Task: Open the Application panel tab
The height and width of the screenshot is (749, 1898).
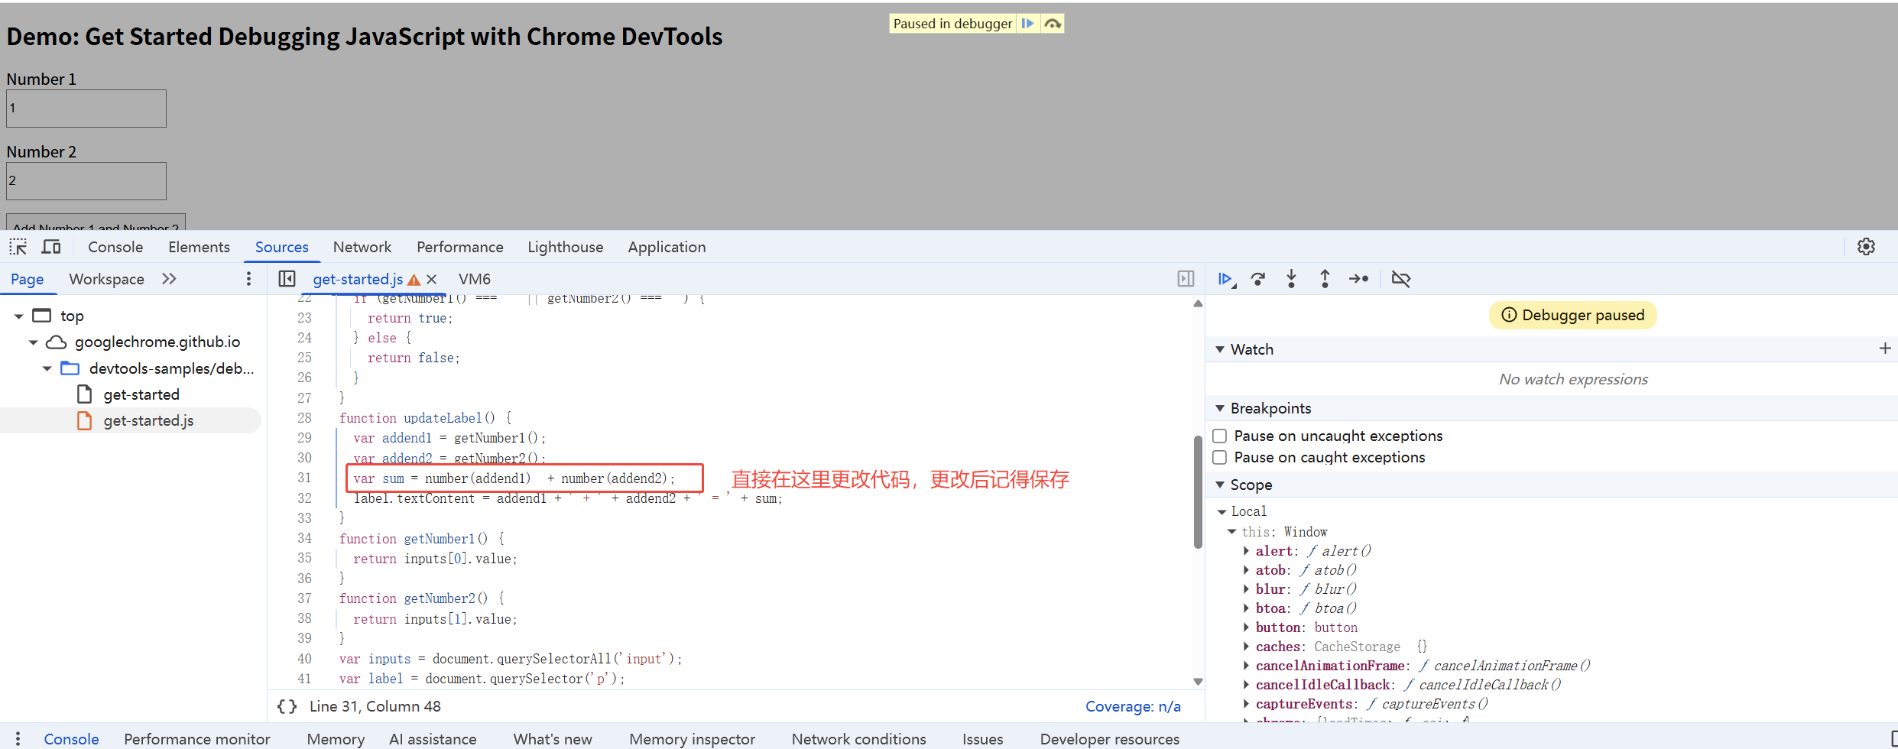Action: [x=667, y=247]
